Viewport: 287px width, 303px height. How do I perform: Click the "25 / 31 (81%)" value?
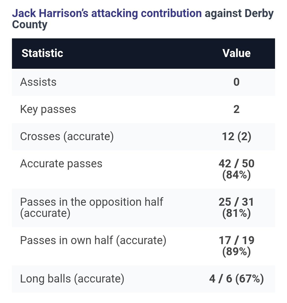pos(237,207)
